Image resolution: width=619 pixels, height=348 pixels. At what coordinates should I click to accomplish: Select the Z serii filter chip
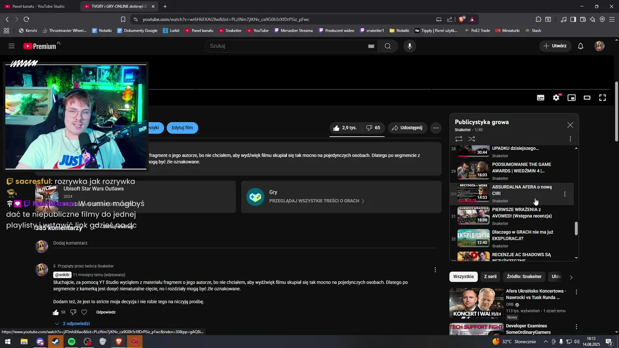[490, 276]
